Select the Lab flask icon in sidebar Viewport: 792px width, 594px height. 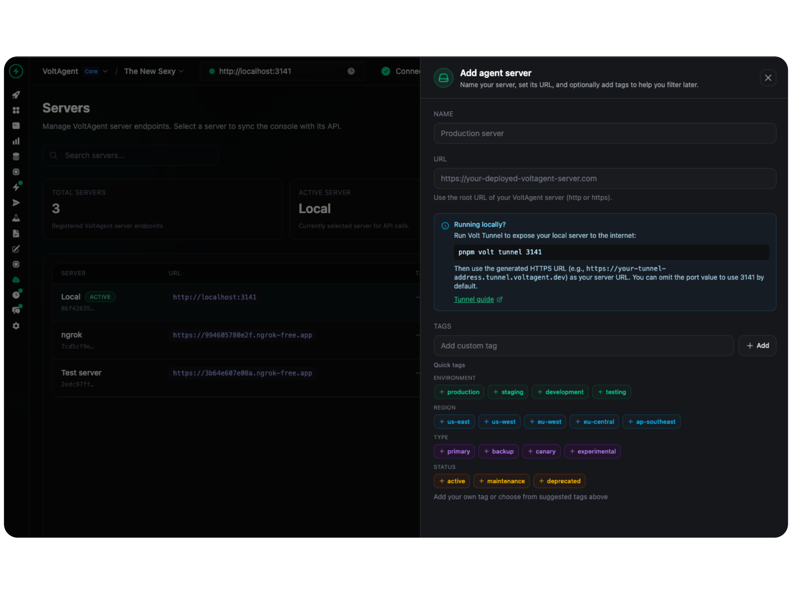(16, 218)
